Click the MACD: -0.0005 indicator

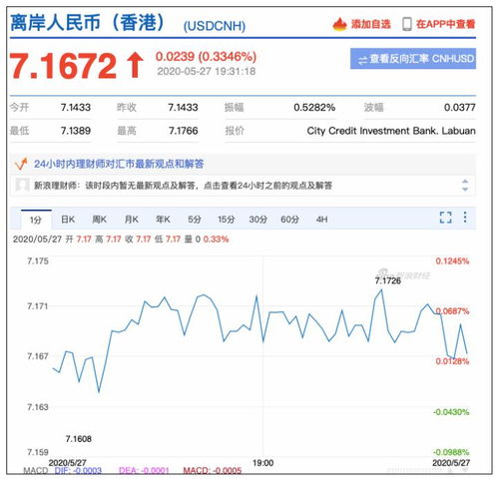pyautogui.click(x=213, y=470)
